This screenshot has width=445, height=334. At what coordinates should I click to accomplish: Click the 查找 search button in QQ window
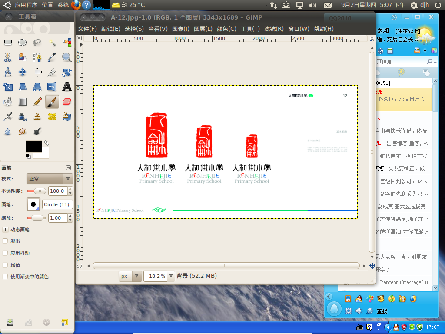(x=382, y=311)
